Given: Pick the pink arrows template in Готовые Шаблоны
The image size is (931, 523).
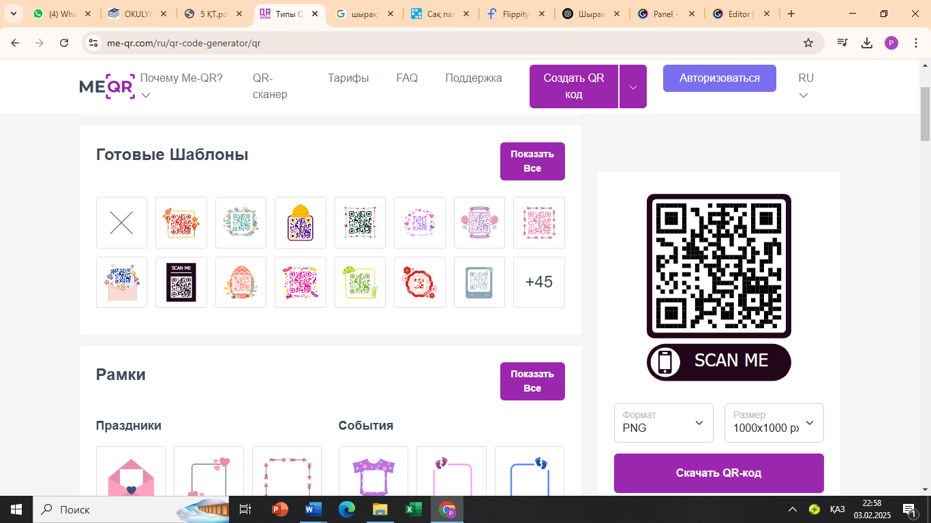Looking at the screenshot, I should 539,223.
